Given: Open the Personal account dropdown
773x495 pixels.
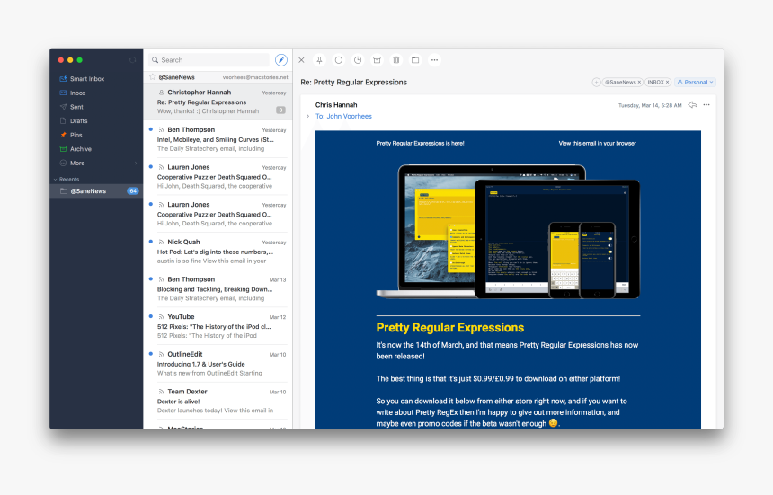Looking at the screenshot, I should pos(695,83).
